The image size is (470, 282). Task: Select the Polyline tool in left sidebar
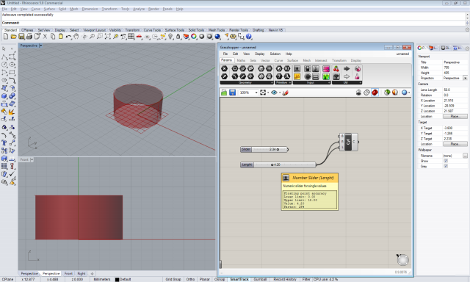(x=4, y=57)
